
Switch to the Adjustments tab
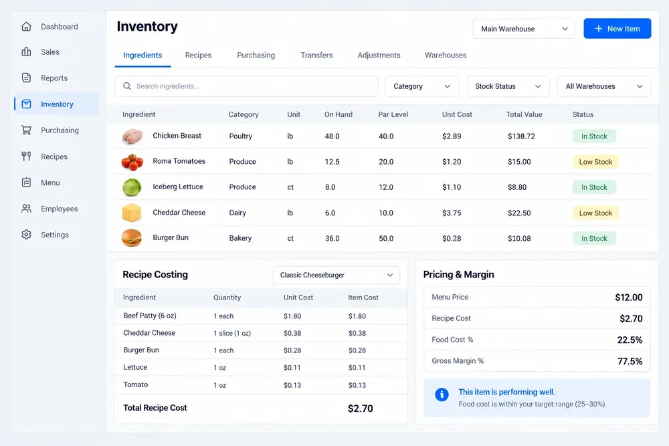(379, 55)
